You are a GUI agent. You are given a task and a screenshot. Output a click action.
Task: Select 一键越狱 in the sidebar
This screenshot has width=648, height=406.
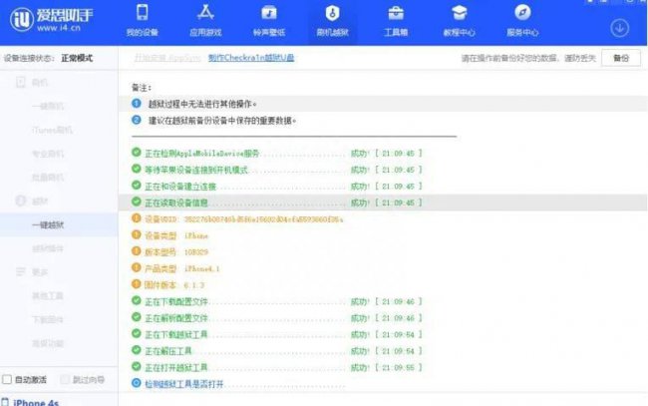point(48,224)
